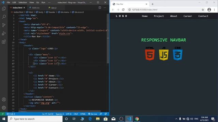Open Microsoft Edge from taskbar
This screenshot has height=122, width=218.
point(90,119)
